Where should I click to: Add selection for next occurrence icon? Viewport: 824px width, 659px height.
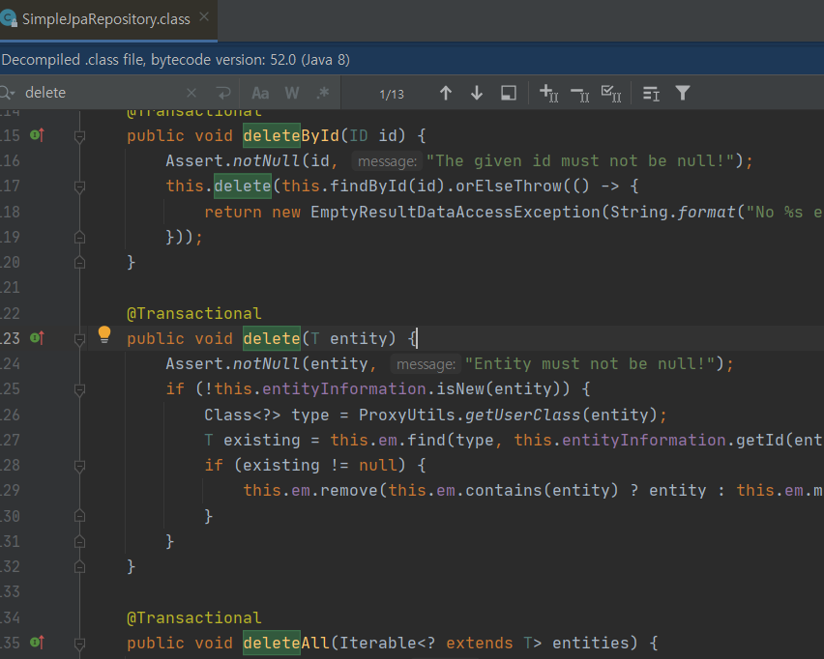pos(548,94)
